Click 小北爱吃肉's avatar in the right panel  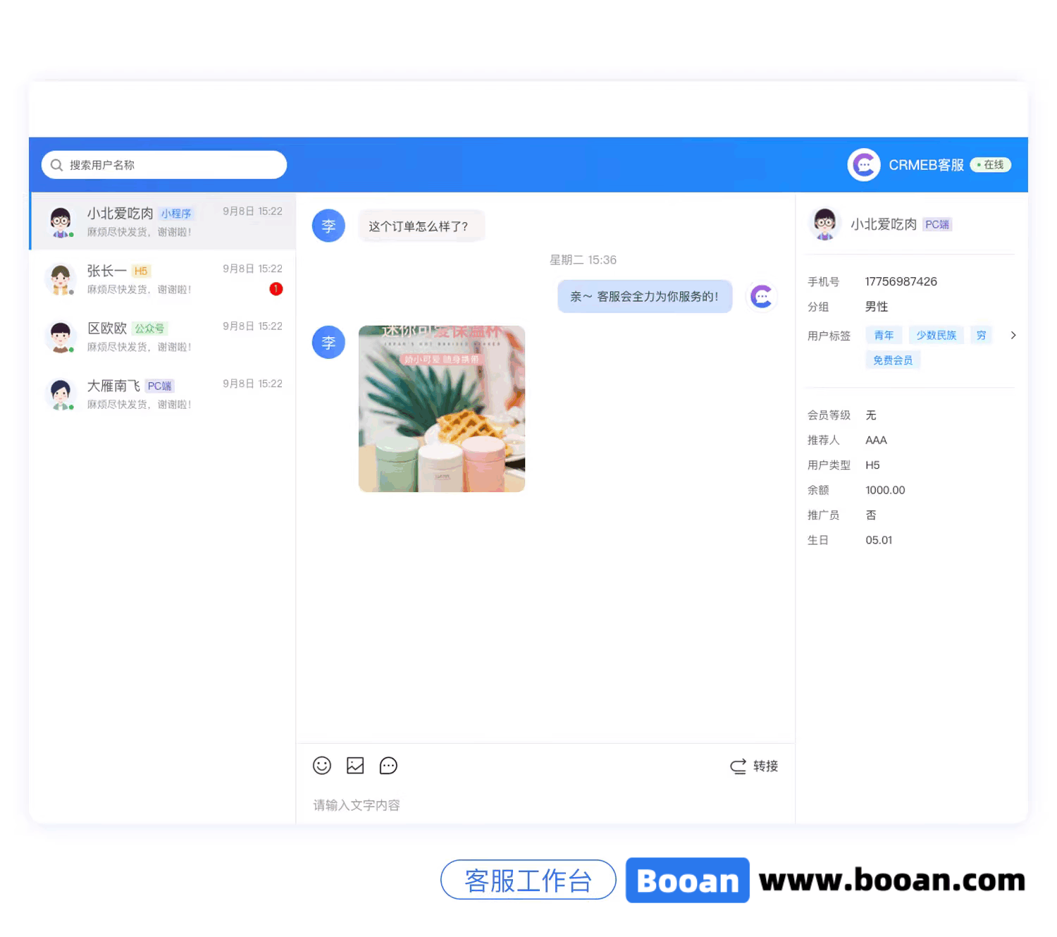(x=825, y=223)
